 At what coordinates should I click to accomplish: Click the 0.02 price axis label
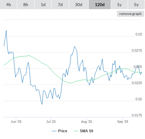[x=139, y=99]
